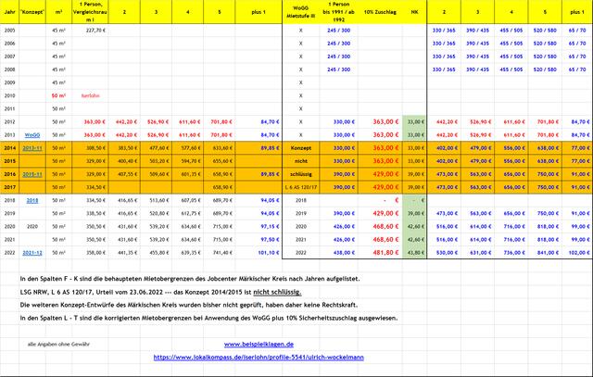Viewport: 593px width, 377px height.
Task: Select the cell with 503,20 €
Action: 156,161
